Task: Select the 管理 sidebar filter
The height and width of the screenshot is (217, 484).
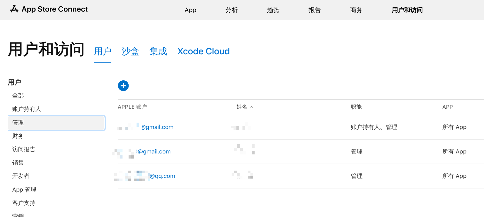Action: pyautogui.click(x=56, y=123)
